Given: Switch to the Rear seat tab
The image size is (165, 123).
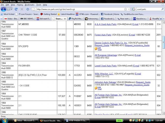Looking at the screenshot, I should [124, 19].
